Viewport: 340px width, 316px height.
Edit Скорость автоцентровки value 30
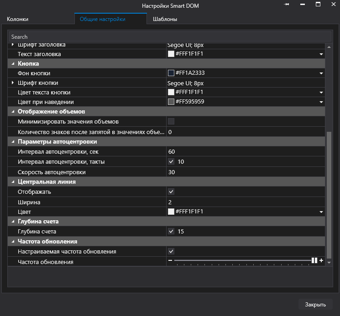[246, 172]
